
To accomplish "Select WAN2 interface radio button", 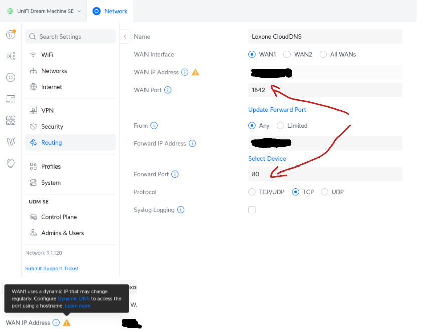I will (287, 54).
